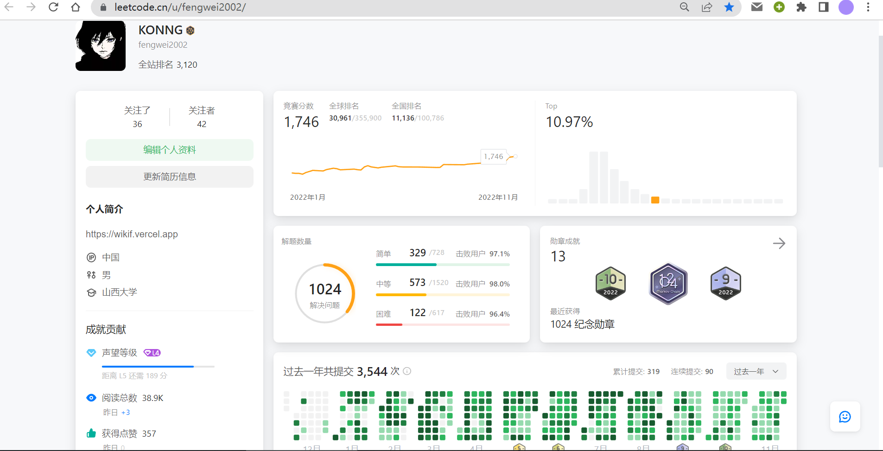
Task: Click the 累计提交: 319 text
Action: click(x=636, y=371)
